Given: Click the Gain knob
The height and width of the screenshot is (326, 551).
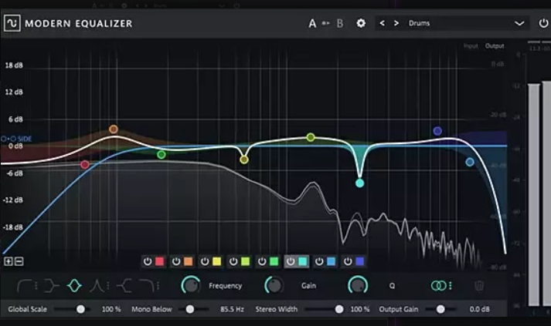Looking at the screenshot, I should (274, 285).
